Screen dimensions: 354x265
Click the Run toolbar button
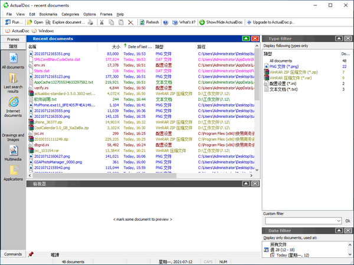(14, 22)
